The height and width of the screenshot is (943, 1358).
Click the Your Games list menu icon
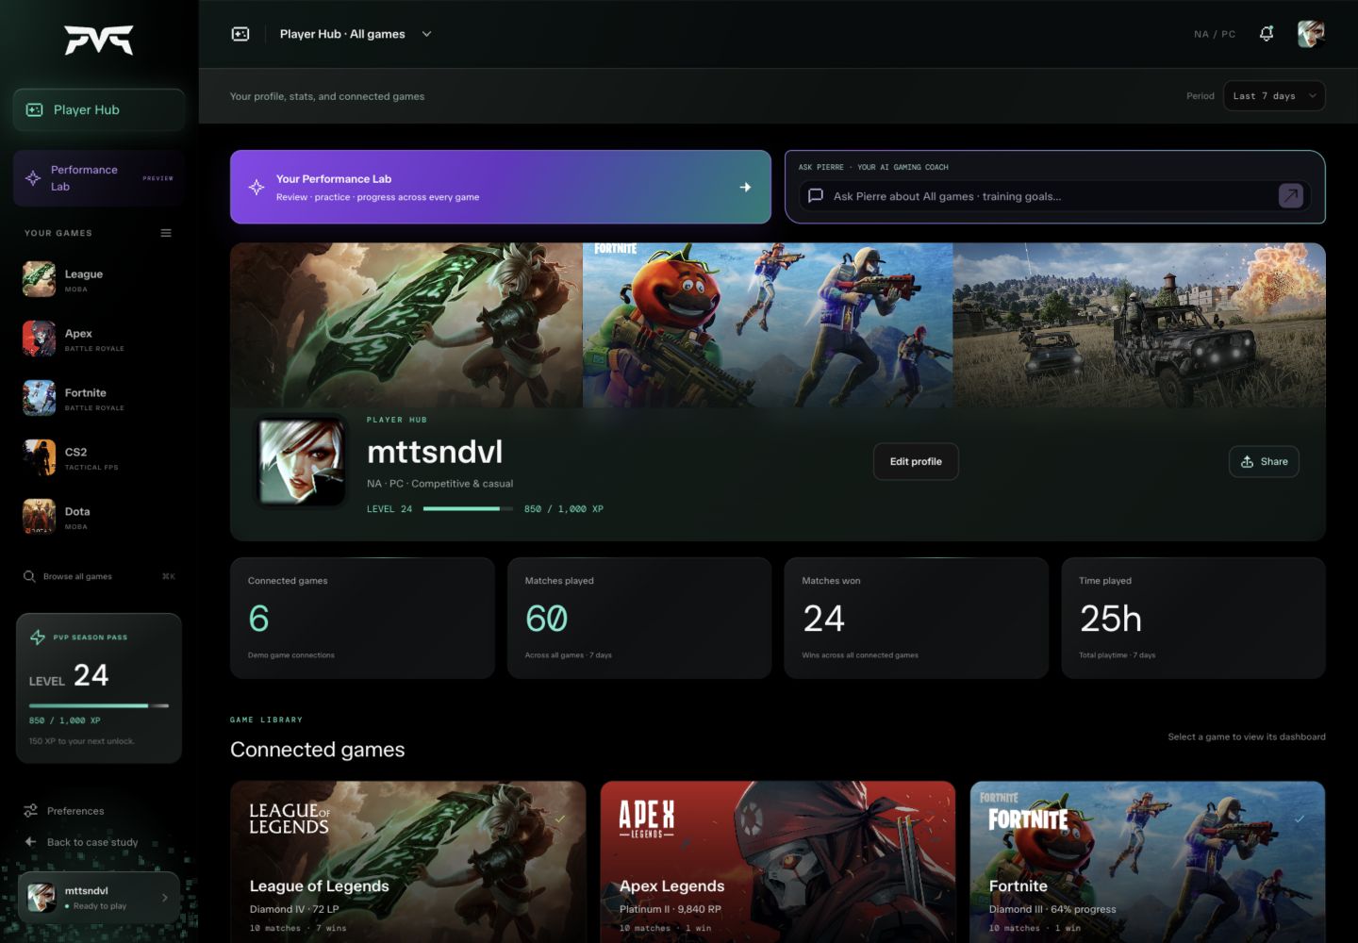166,233
